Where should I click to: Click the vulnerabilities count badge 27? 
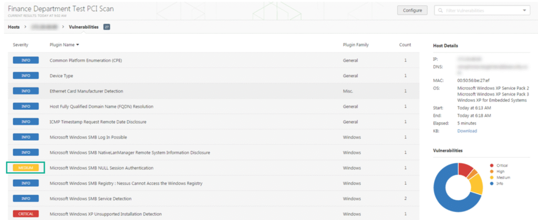tap(107, 27)
